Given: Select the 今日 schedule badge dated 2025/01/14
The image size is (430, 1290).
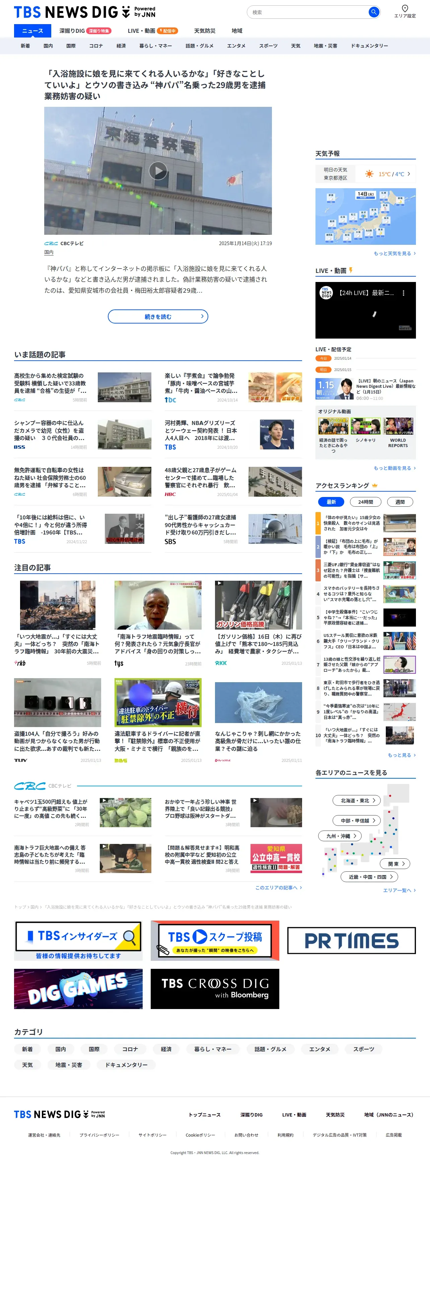Looking at the screenshot, I should (324, 358).
